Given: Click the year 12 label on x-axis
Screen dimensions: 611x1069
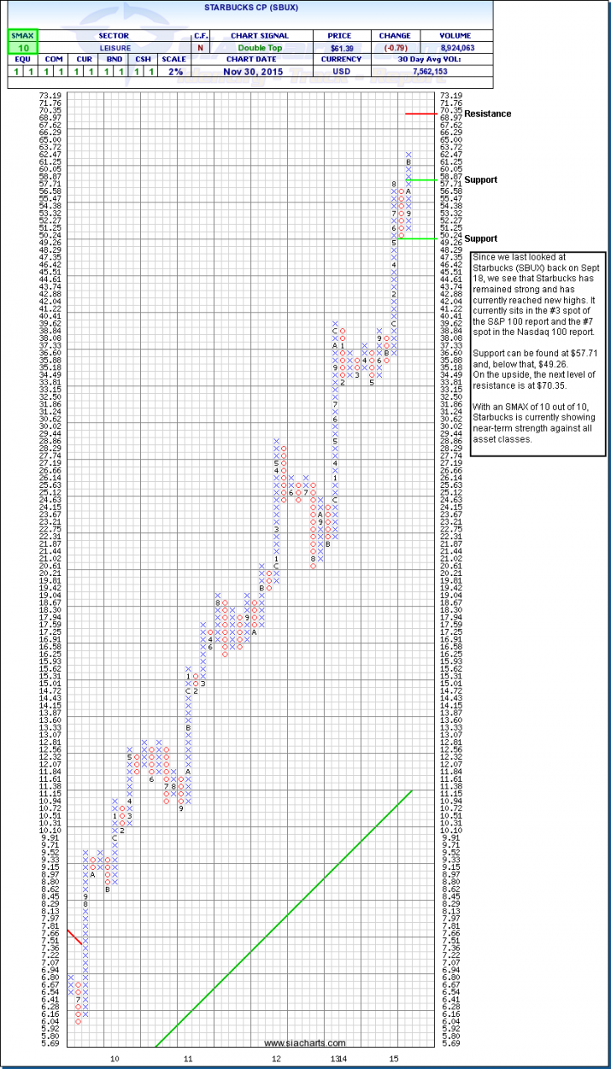Looking at the screenshot, I should pos(275,1058).
